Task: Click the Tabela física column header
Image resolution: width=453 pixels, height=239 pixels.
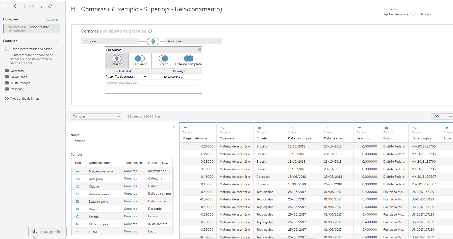Action: [x=133, y=163]
